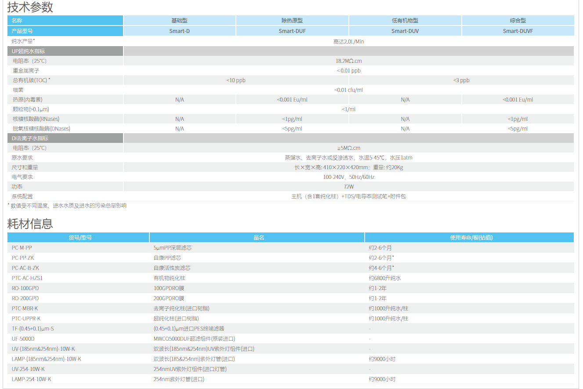Screen dimensions: 583x389
Task: Select the RO-200GPD part number
Action: (x=25, y=298)
